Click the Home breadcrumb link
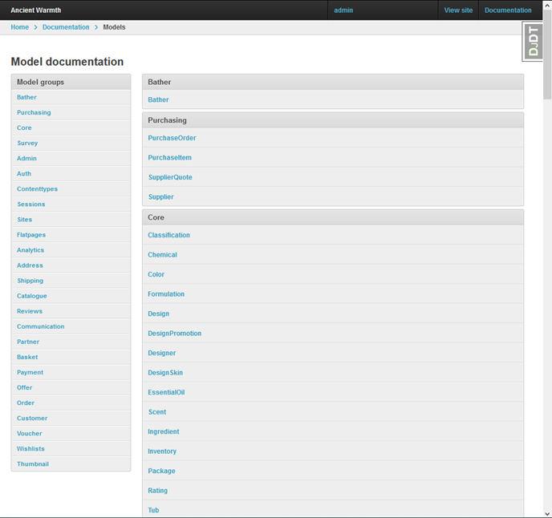 (x=19, y=27)
